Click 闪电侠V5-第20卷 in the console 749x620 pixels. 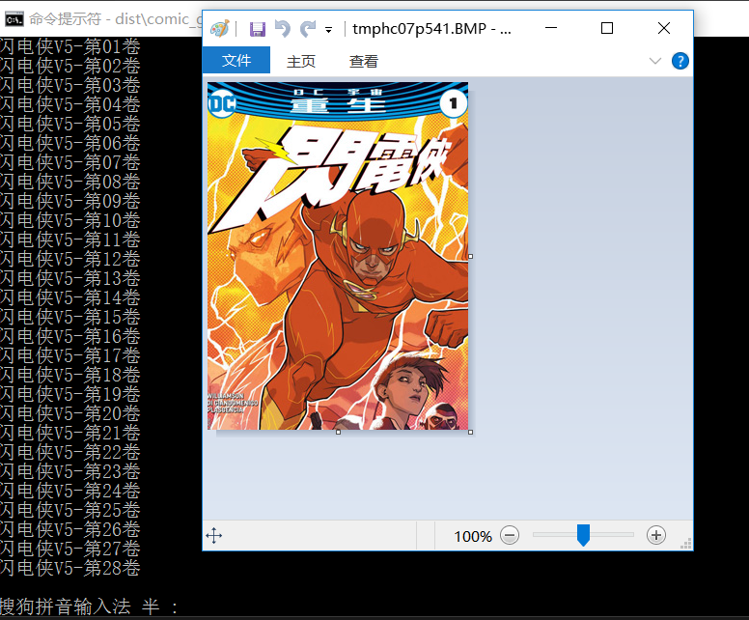click(70, 414)
